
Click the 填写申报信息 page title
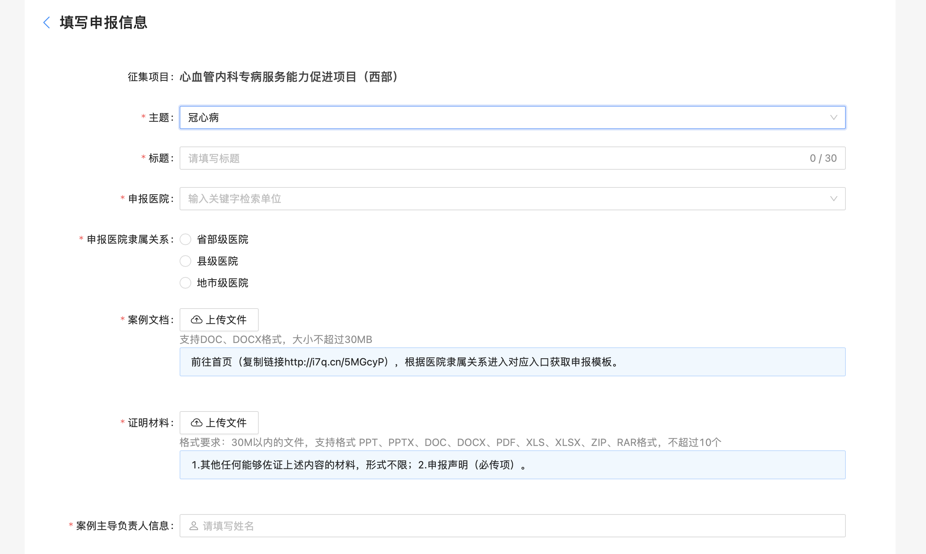[103, 22]
